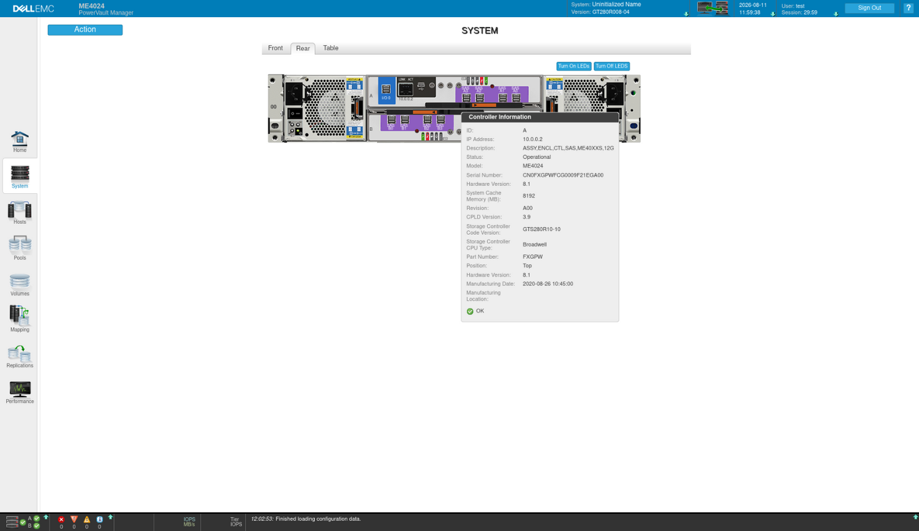Select SAS port B2 on controller B
Image resolution: width=919 pixels, height=531 pixels.
click(428, 120)
